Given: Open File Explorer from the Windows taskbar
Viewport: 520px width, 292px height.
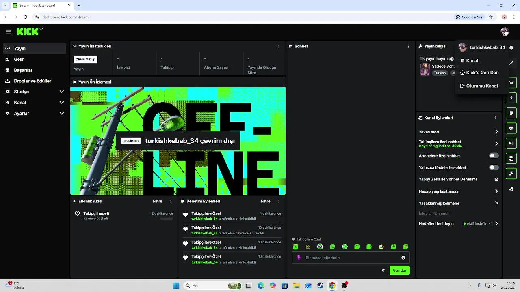Looking at the screenshot, I should 296,286.
